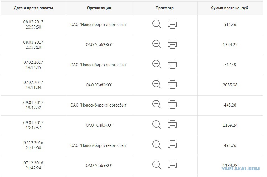Print the 1184.28 payment receipt
The height and width of the screenshot is (177, 267).
point(172,165)
